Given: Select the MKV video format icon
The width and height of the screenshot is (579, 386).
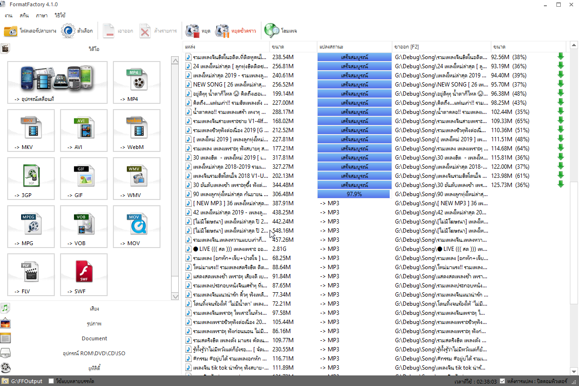Looking at the screenshot, I should click(x=31, y=130).
